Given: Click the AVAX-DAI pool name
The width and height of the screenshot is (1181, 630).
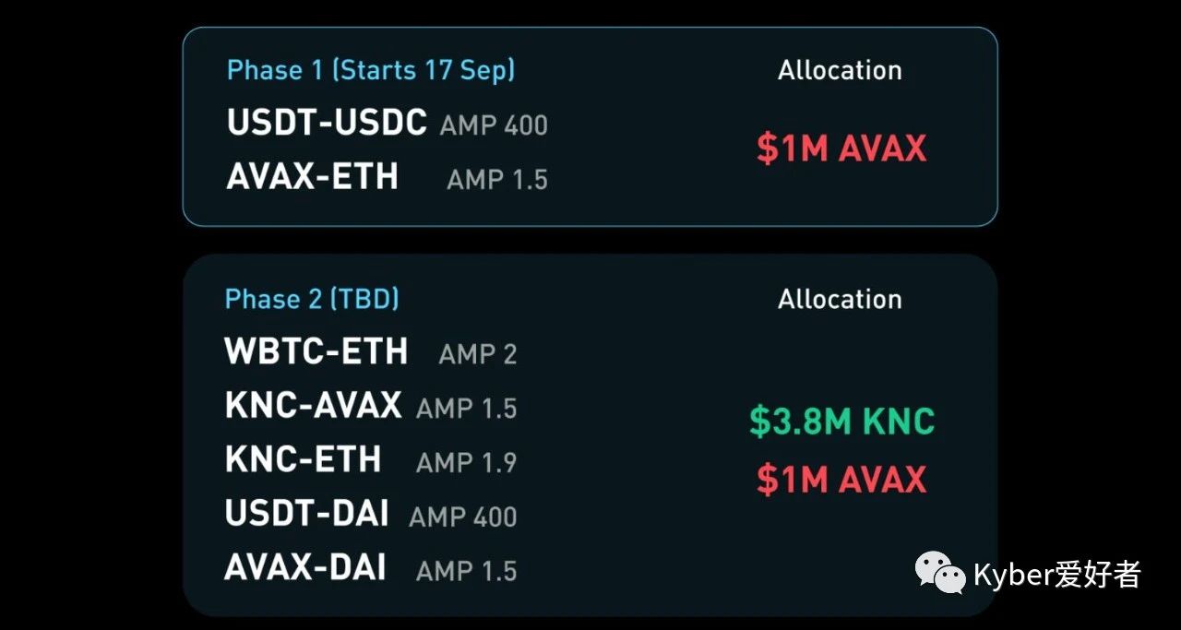Looking at the screenshot, I should point(305,567).
